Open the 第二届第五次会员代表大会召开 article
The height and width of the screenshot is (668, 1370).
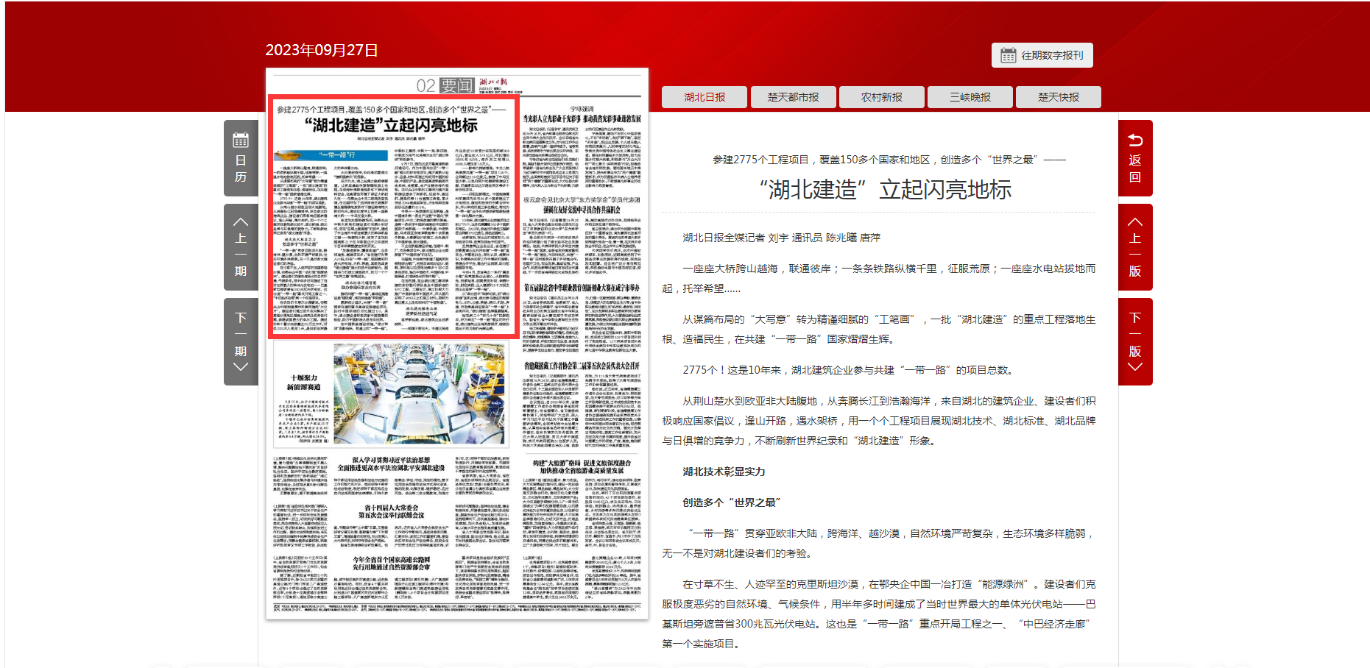[x=582, y=404]
